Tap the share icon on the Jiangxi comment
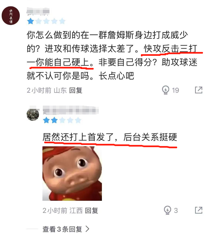The width and height of the screenshot is (209, 239). 199,210
